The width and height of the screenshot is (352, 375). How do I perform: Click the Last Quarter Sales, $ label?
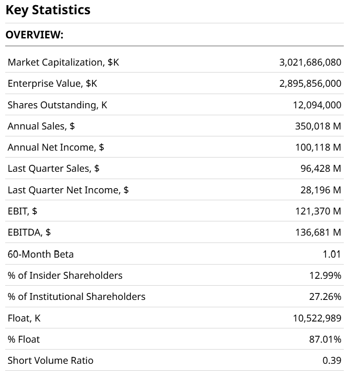pos(53,168)
